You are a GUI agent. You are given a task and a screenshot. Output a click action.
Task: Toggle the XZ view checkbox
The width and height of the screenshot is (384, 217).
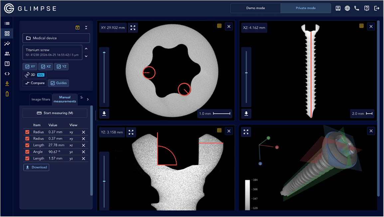pos(46,66)
